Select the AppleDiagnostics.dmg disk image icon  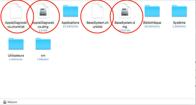click(x=43, y=11)
